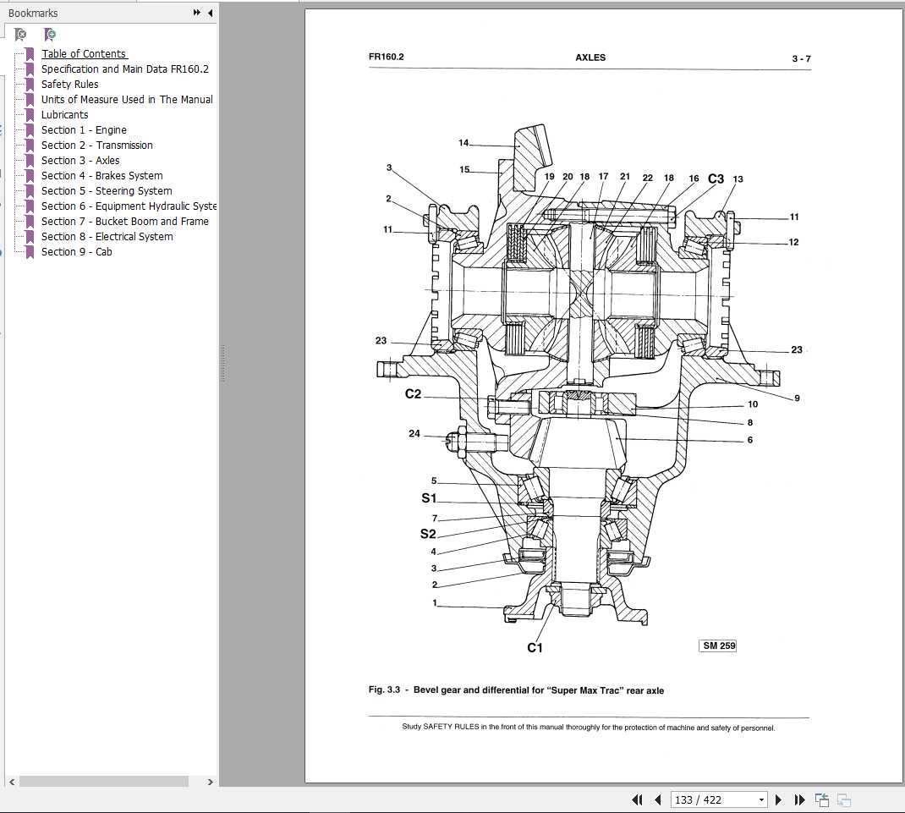Jump to the last page

click(x=799, y=799)
